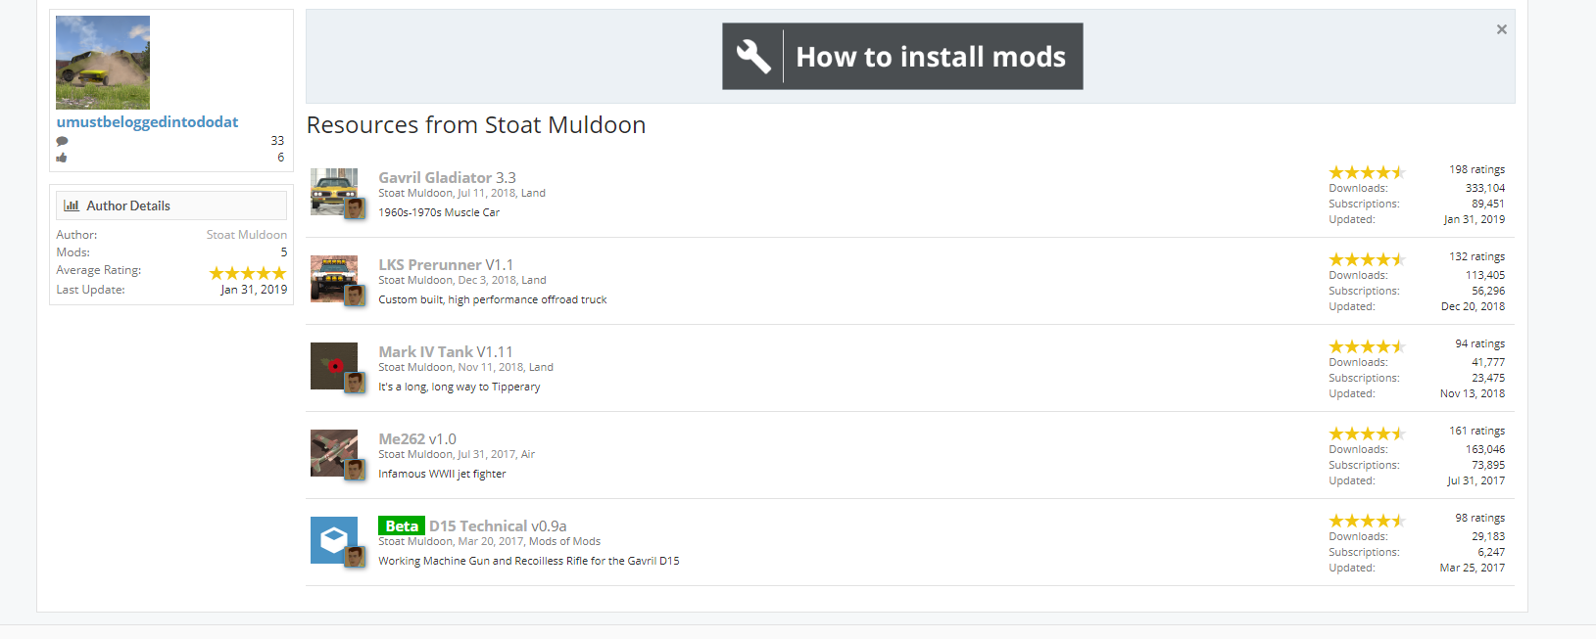
Task: Click the Me262 jet fighter thumbnail
Action: (x=333, y=451)
